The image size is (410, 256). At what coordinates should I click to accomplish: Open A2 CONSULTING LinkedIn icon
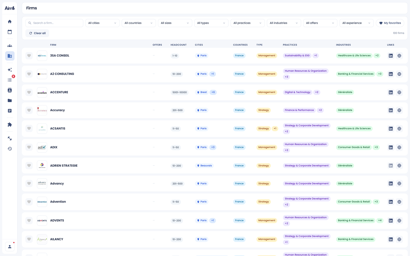(391, 74)
